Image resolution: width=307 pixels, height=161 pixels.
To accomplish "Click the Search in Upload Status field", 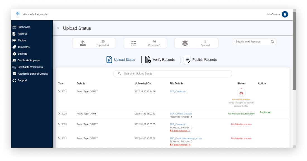I will 172,74.
